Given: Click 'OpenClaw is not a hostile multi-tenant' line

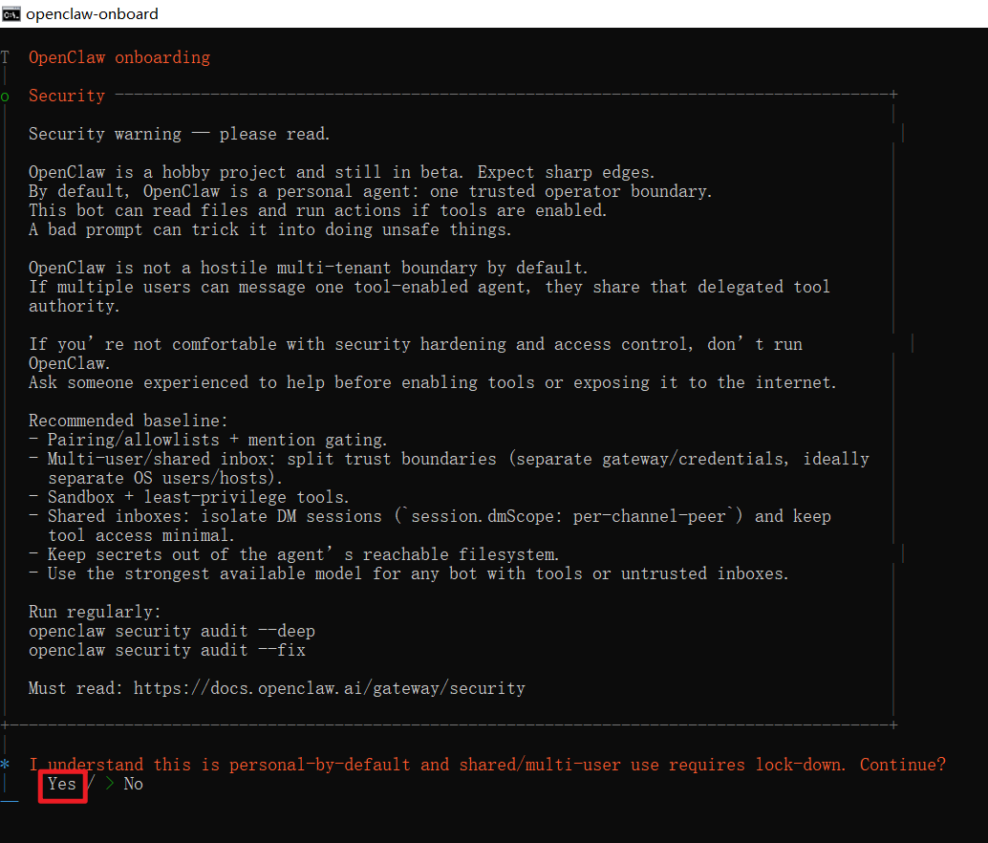Looking at the screenshot, I should [308, 268].
